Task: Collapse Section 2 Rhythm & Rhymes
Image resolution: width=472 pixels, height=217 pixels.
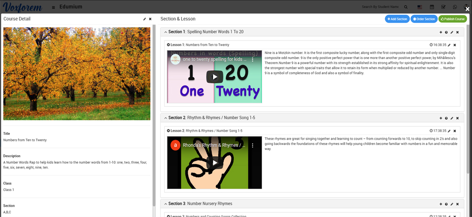Action: pos(166,118)
